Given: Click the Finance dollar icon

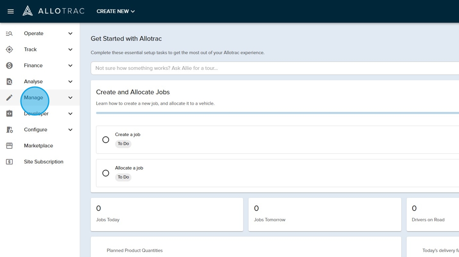Looking at the screenshot, I should click(x=9, y=66).
